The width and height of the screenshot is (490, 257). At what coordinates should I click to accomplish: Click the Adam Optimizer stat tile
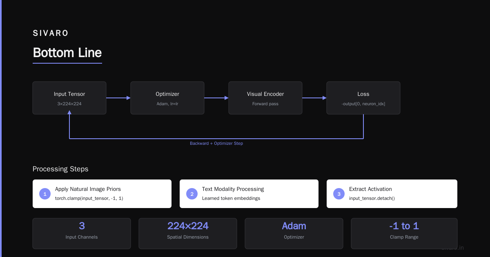pyautogui.click(x=294, y=233)
